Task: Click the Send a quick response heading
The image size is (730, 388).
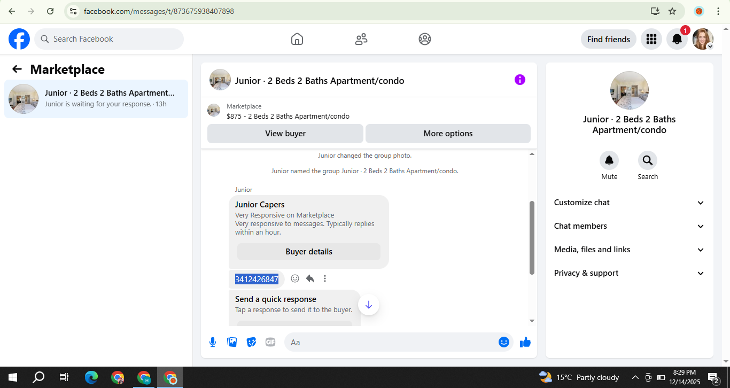Action: (x=276, y=299)
